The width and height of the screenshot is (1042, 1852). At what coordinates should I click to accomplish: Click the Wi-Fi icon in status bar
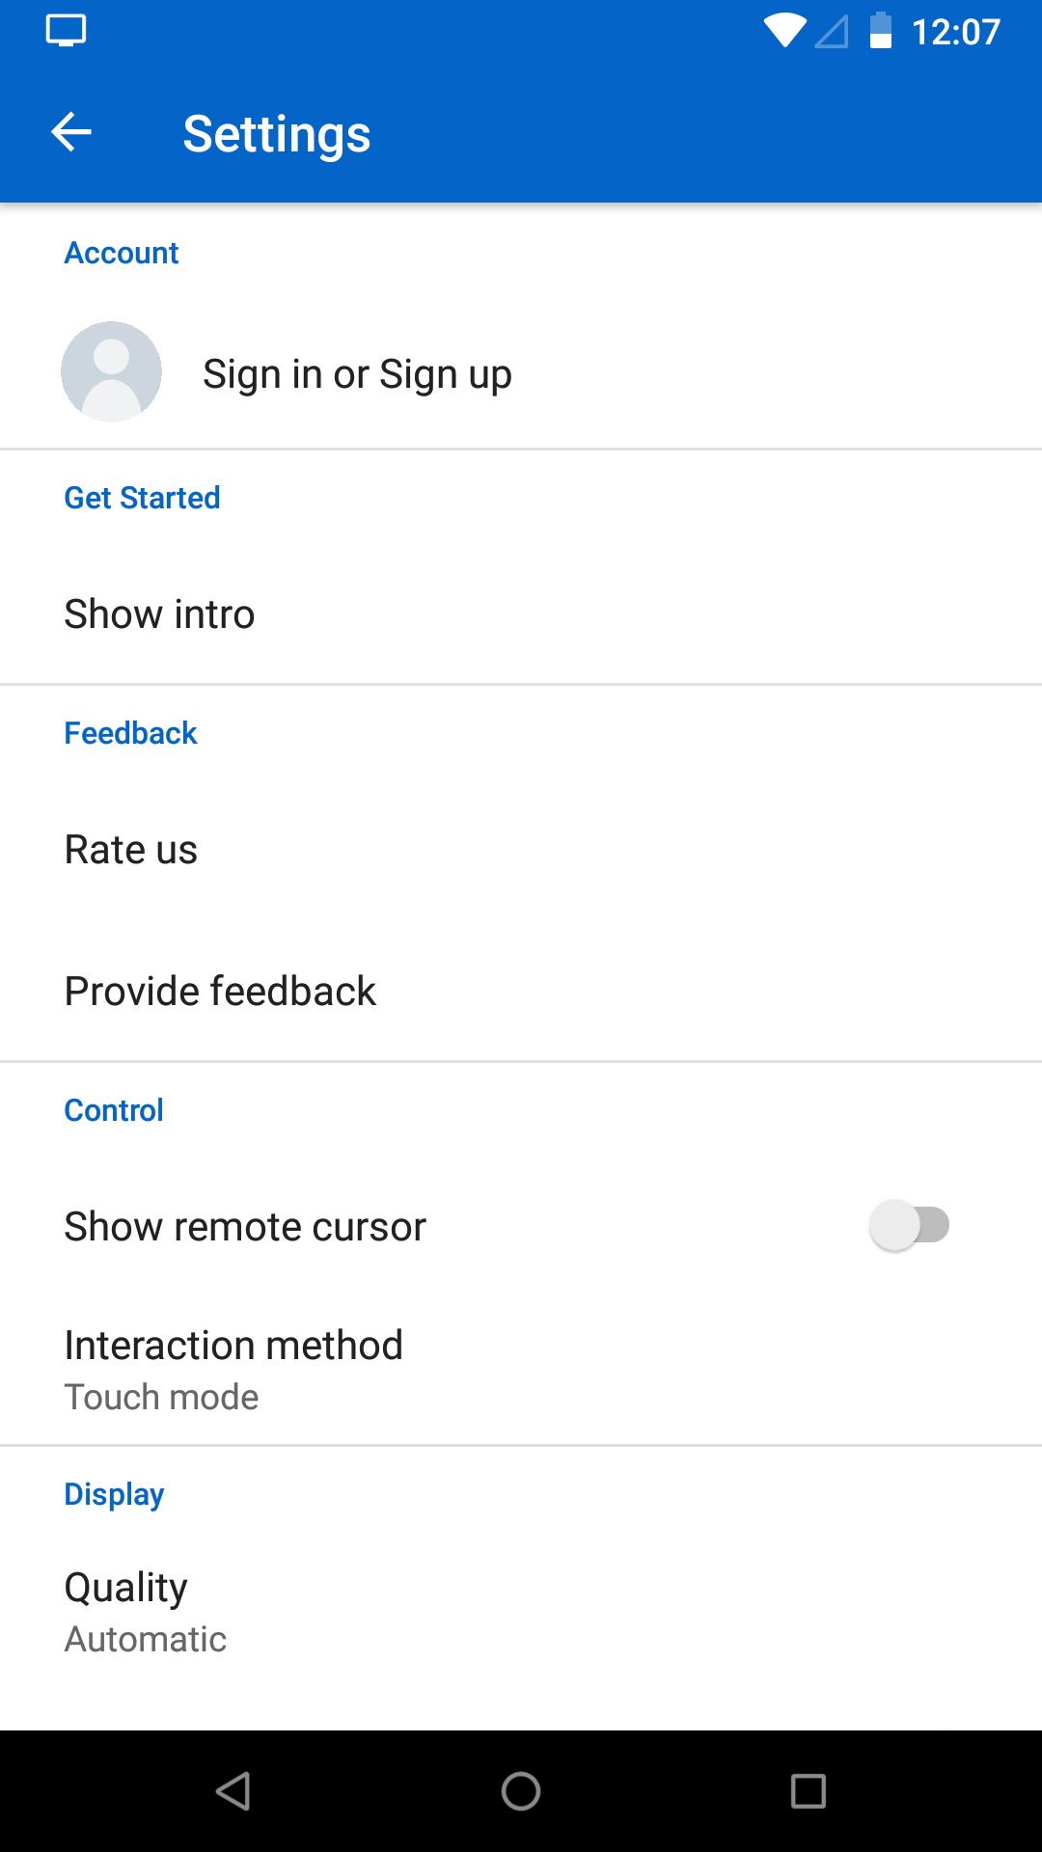(x=783, y=31)
